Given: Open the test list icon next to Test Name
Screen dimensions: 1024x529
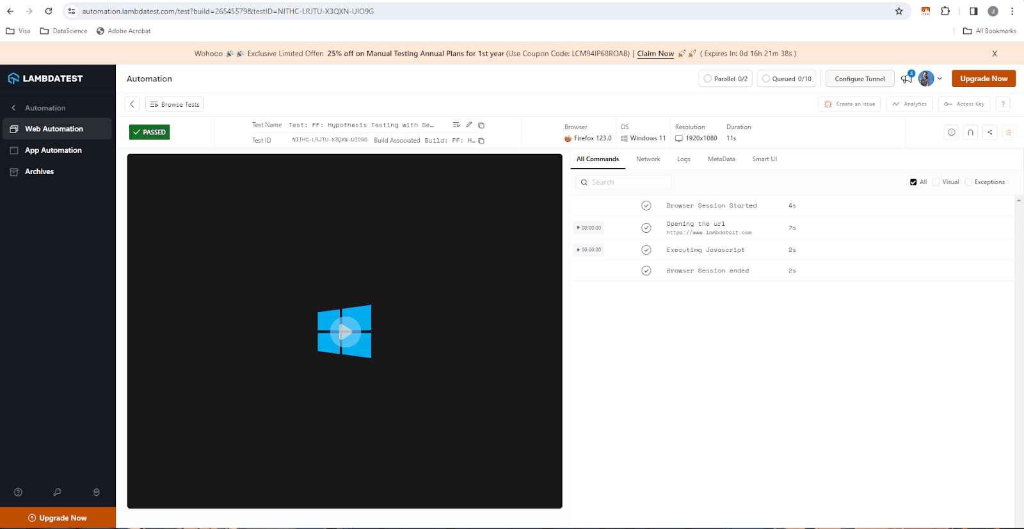Looking at the screenshot, I should coord(456,125).
